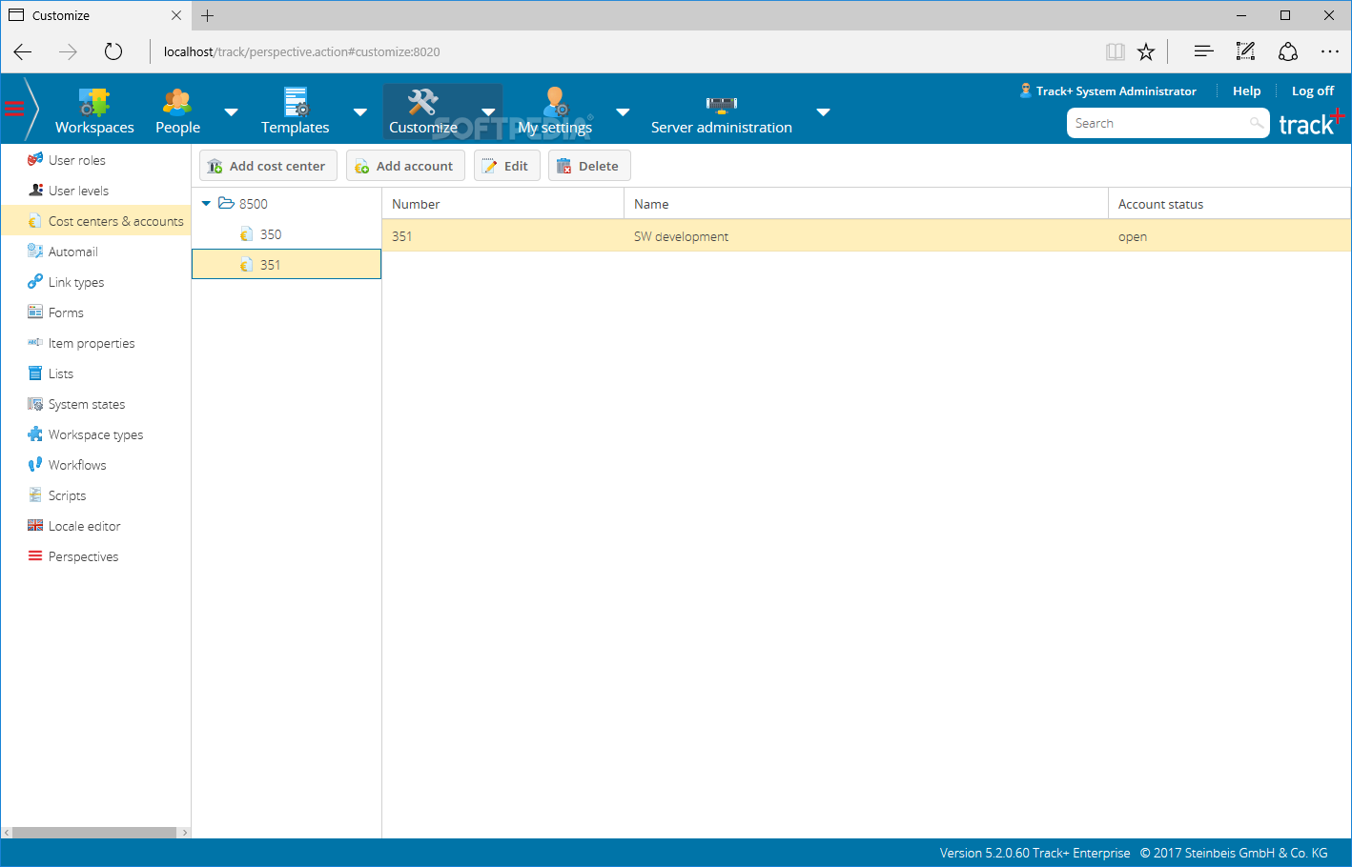1352x867 pixels.
Task: Expand the People dropdown arrow
Action: (231, 112)
